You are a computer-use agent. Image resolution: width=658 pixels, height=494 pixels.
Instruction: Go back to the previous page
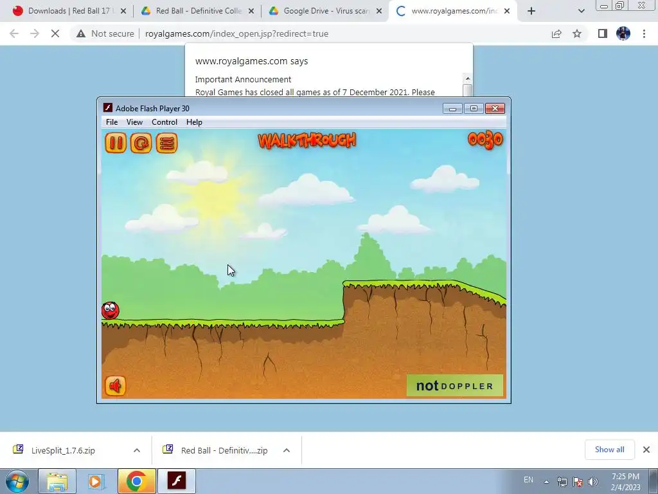14,33
